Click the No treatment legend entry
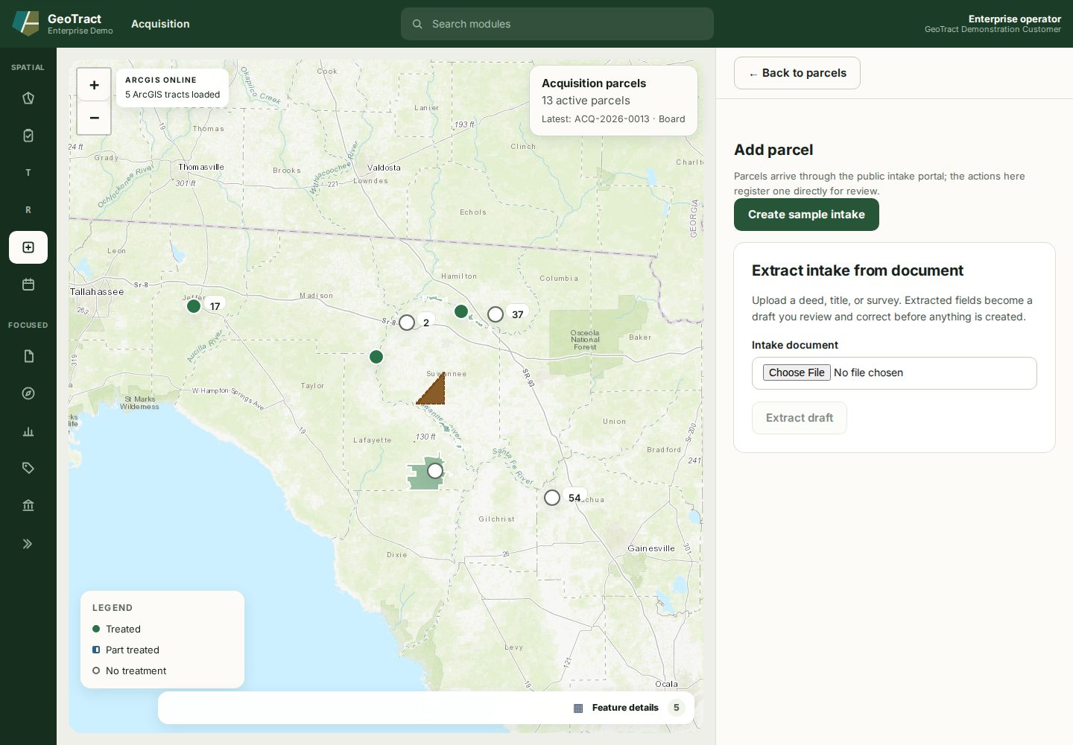This screenshot has height=745, width=1073. (x=129, y=671)
